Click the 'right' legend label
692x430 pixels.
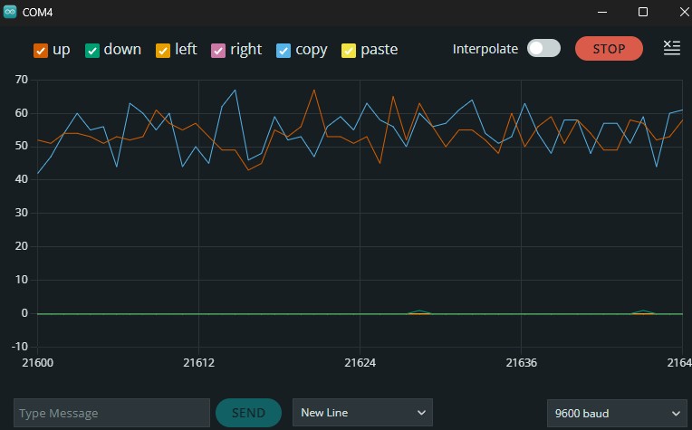245,50
